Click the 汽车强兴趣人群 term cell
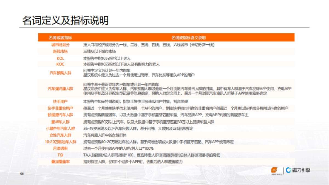Screen dimensions: 329x185 tap(61, 89)
